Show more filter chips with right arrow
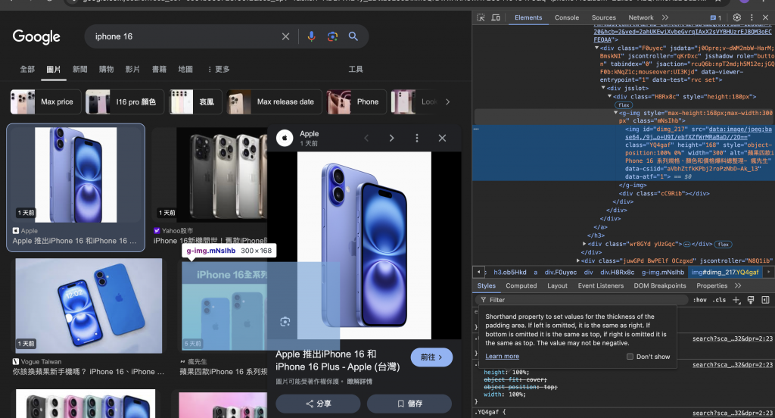Image resolution: width=775 pixels, height=418 pixels. (x=448, y=102)
